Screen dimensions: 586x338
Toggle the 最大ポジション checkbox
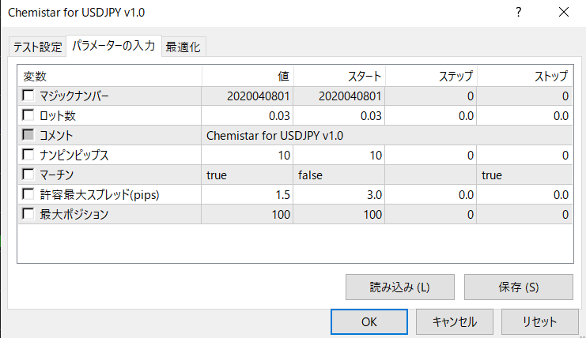coord(28,213)
